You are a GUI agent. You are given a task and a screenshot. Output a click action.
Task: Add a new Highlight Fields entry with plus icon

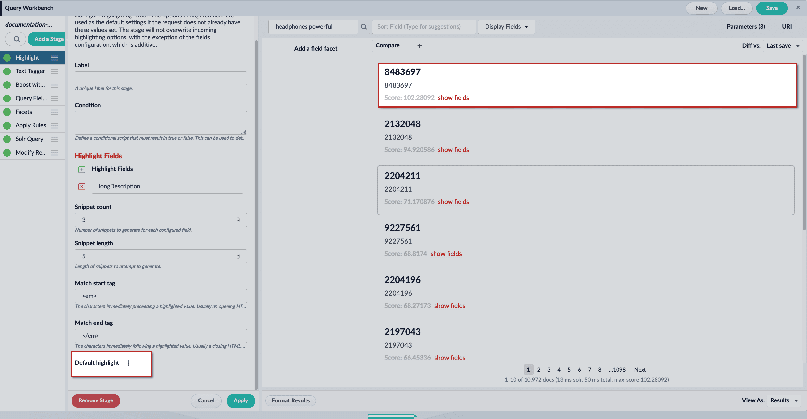pyautogui.click(x=82, y=170)
